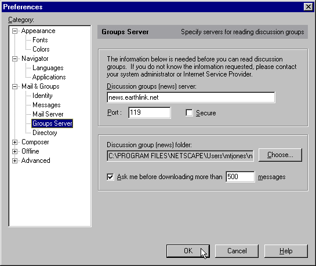Viewport: 316px width, 266px height.
Task: Click the 'messages' label after 500
Action: 272,177
